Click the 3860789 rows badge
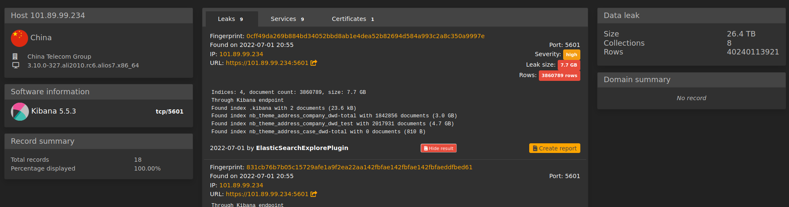Viewport: 789px width, 207px height. (x=559, y=75)
